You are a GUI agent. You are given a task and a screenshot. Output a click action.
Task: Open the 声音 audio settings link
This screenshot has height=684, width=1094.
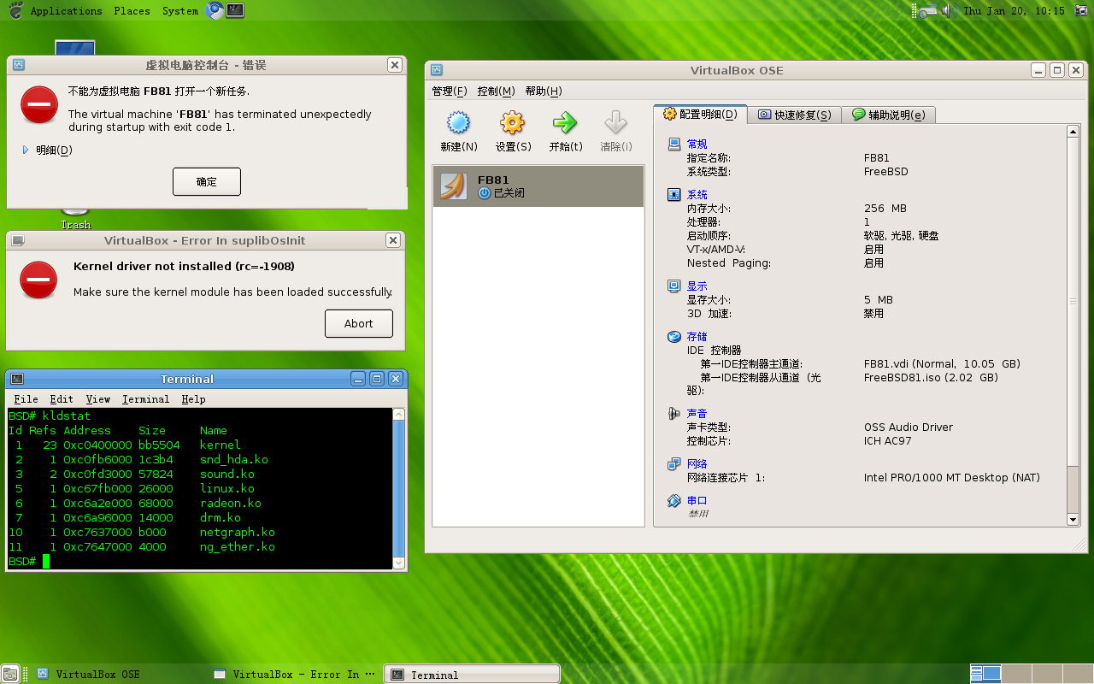point(697,414)
